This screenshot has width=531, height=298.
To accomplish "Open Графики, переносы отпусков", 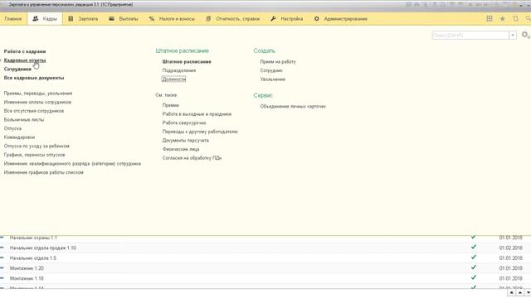I will tap(35, 155).
